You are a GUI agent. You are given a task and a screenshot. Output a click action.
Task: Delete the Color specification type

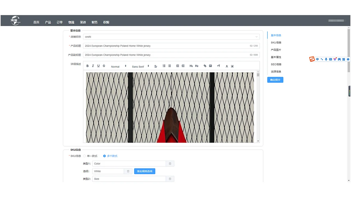click(170, 163)
